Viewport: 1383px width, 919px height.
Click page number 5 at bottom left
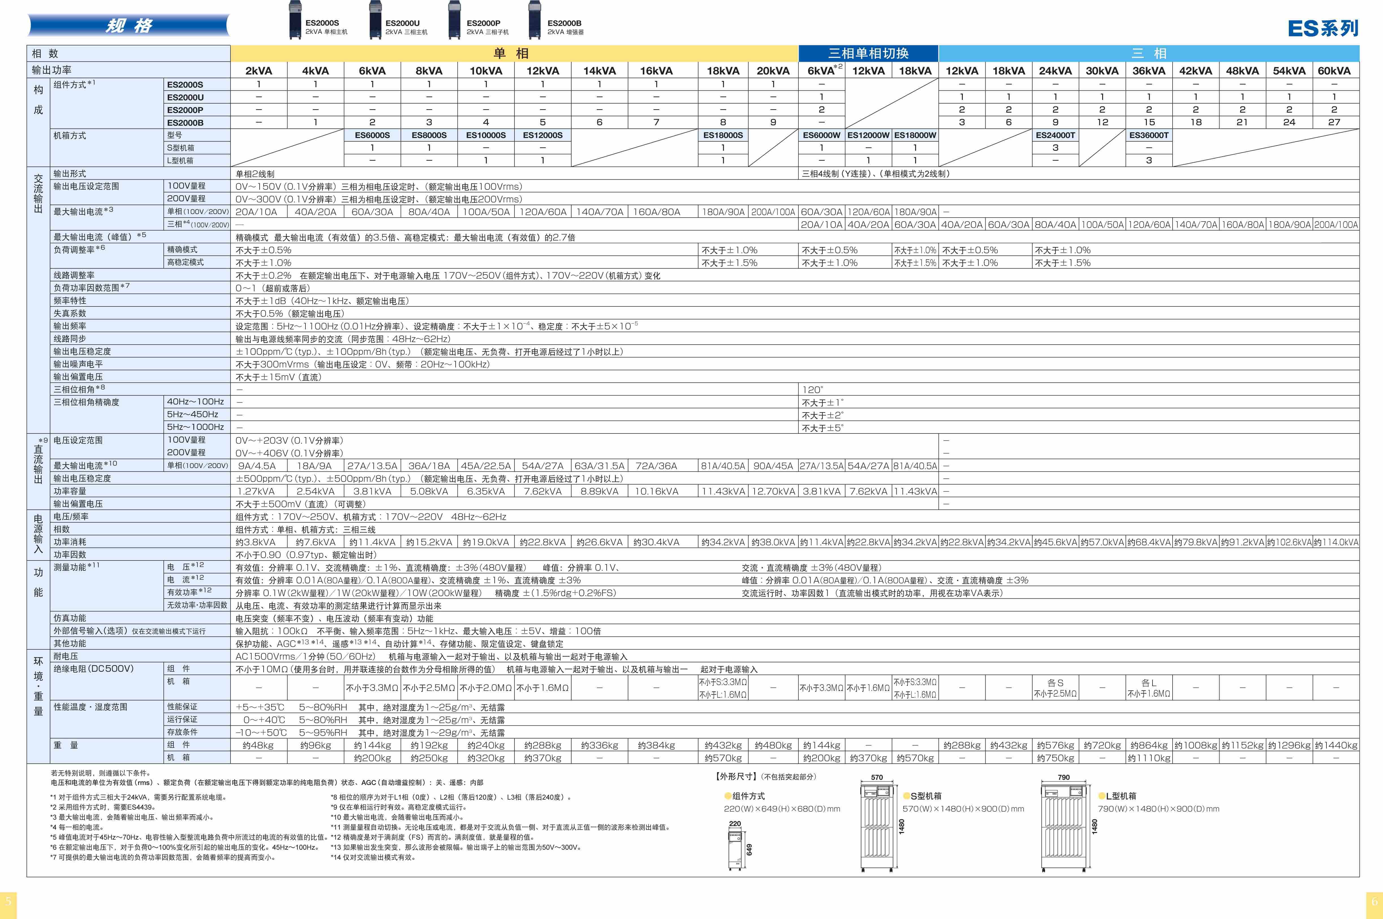tap(8, 900)
